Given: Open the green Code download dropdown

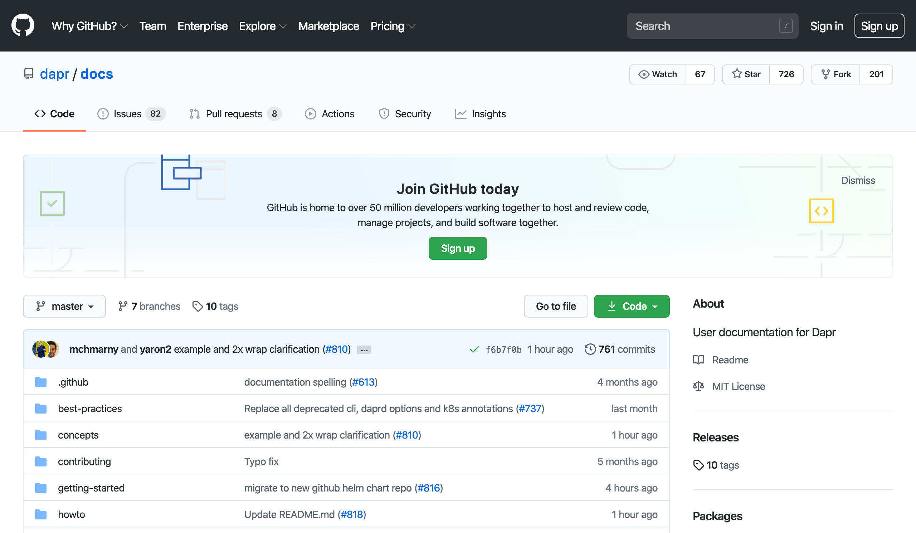Looking at the screenshot, I should pyautogui.click(x=632, y=306).
